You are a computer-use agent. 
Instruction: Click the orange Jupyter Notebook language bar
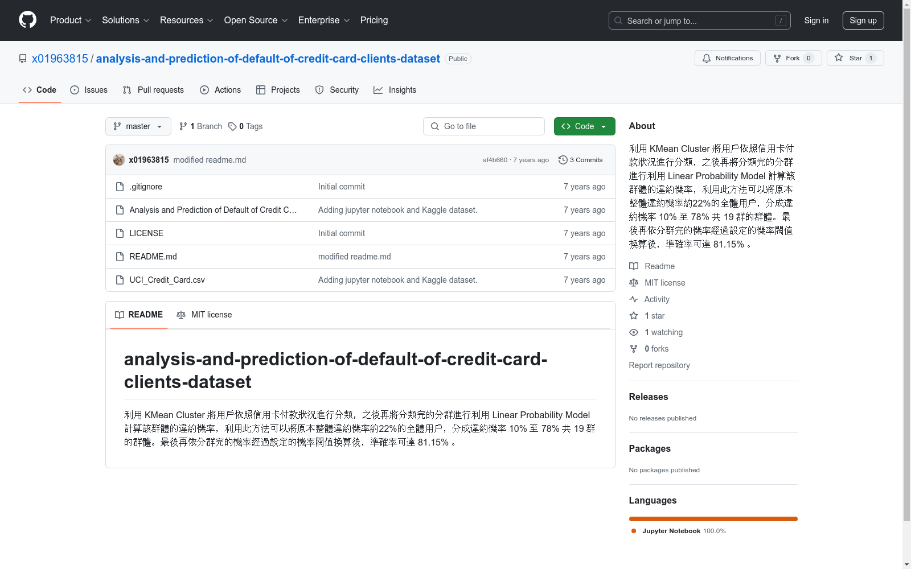[713, 519]
